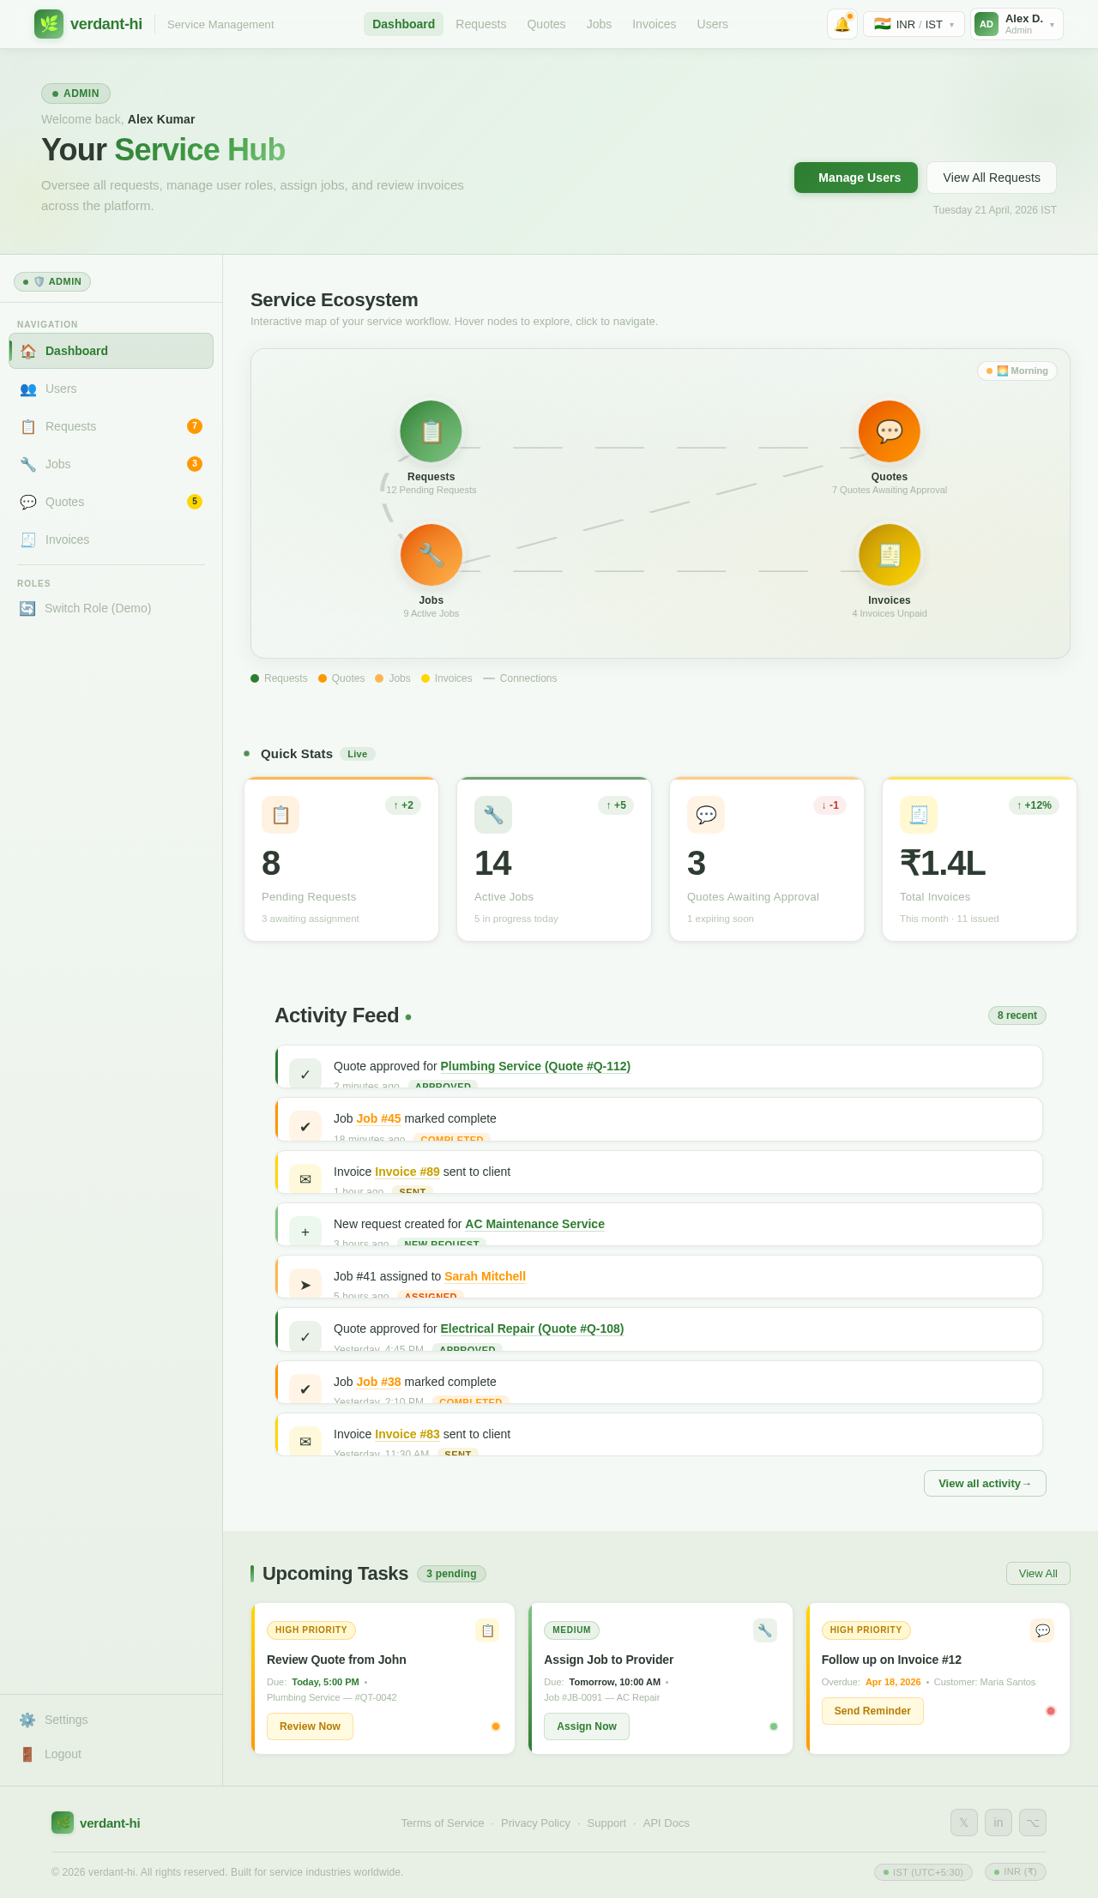Open the Electrical Repair (Quote #Q-108) link
The image size is (1098, 1898).
[532, 1329]
